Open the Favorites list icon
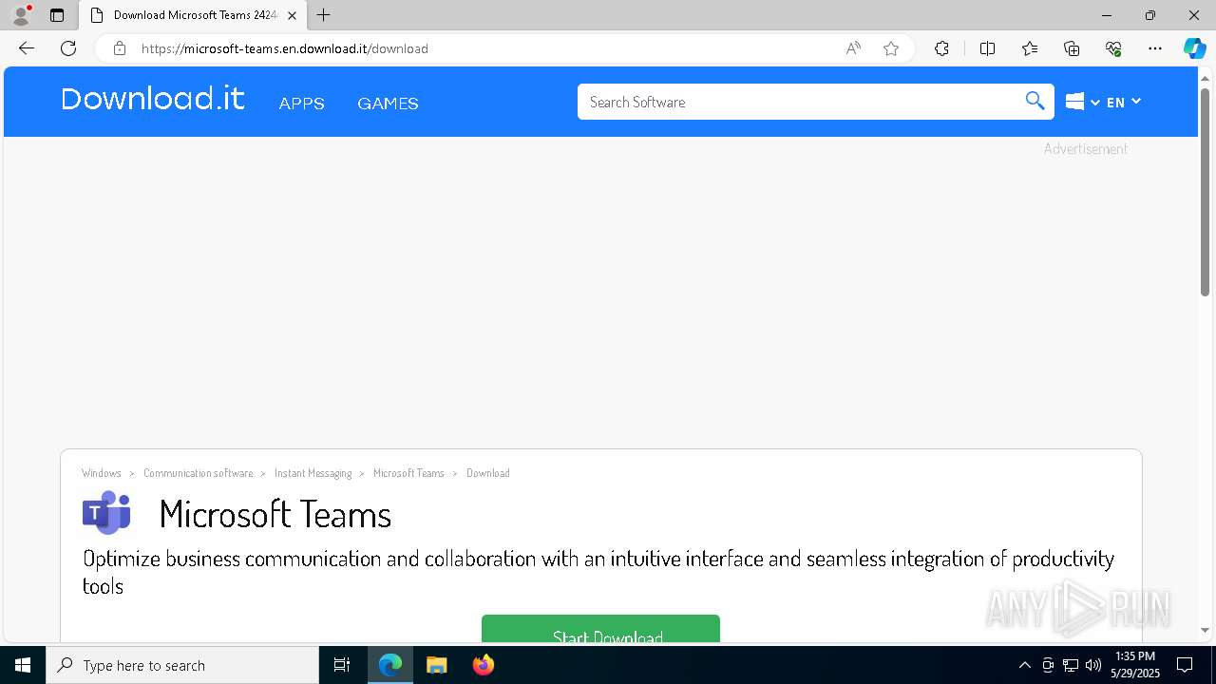1216x684 pixels. pos(1030,48)
